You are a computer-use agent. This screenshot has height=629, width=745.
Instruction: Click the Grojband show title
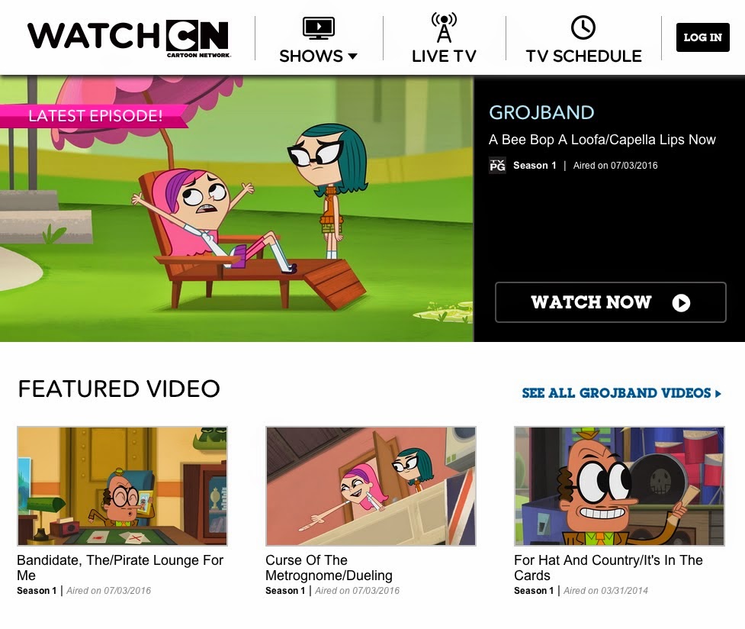click(x=541, y=113)
